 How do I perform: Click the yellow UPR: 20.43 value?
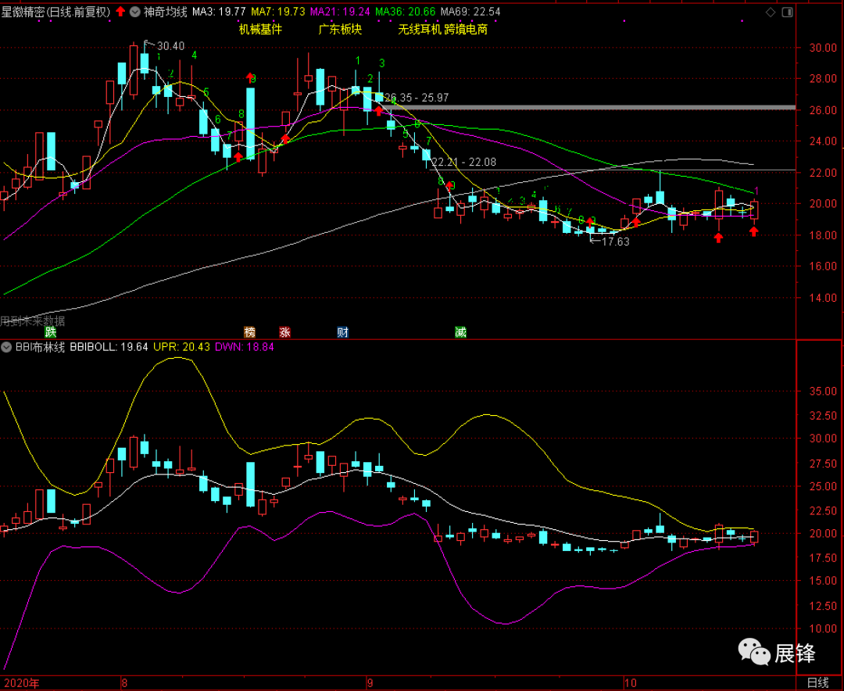181,347
